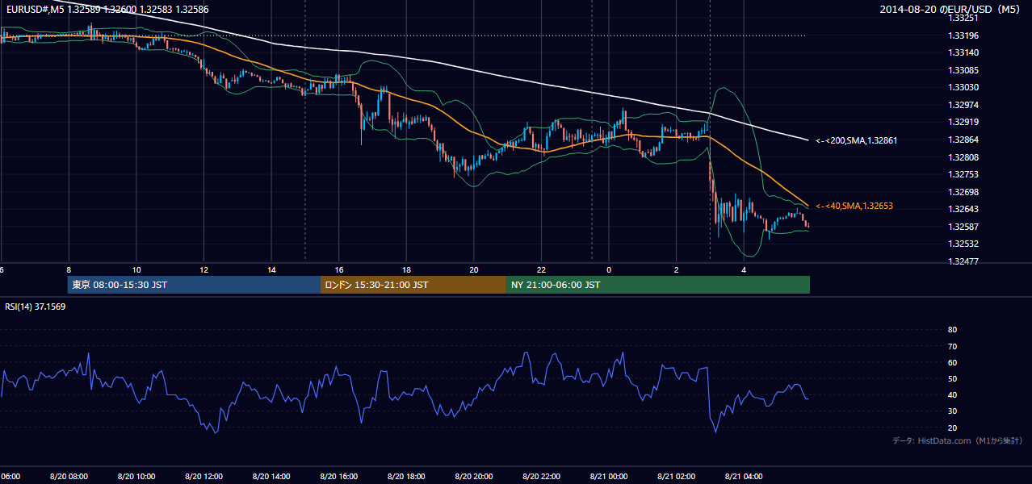The image size is (1032, 484).
Task: Click price axis value 1.32587
Action: tap(963, 227)
